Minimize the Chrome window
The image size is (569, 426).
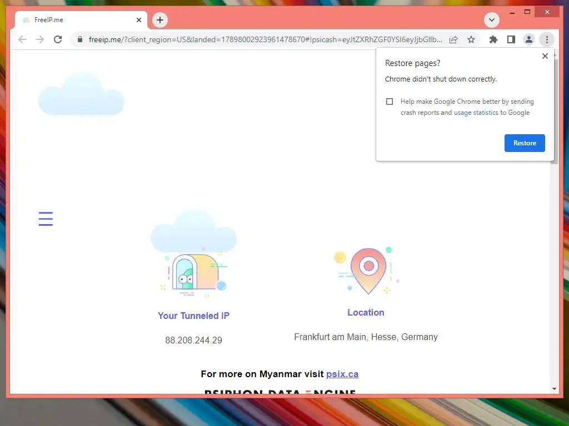(512, 12)
